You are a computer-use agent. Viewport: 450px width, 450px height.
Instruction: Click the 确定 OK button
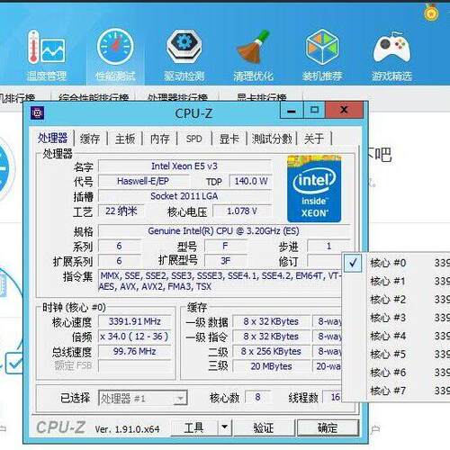coord(328,427)
